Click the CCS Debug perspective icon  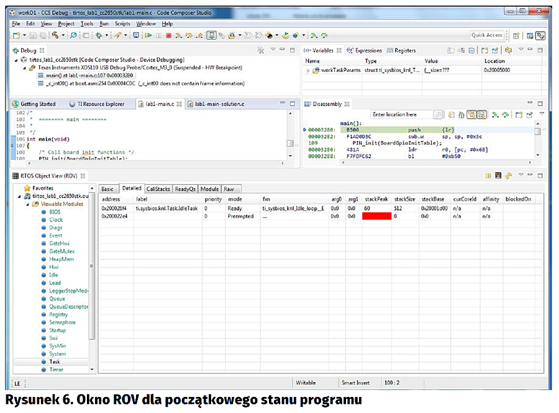point(541,35)
